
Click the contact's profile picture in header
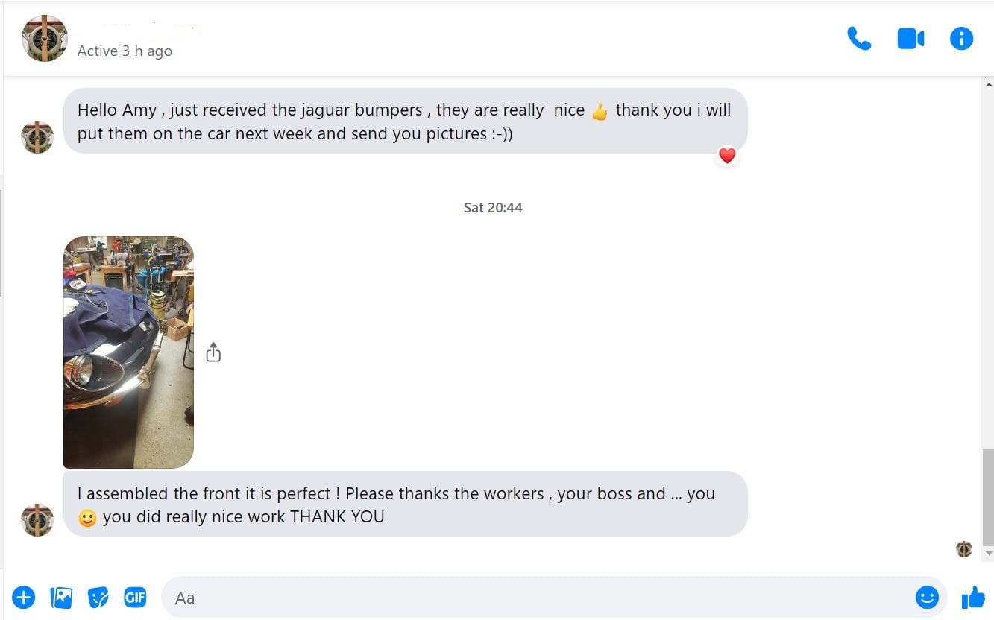pyautogui.click(x=45, y=39)
